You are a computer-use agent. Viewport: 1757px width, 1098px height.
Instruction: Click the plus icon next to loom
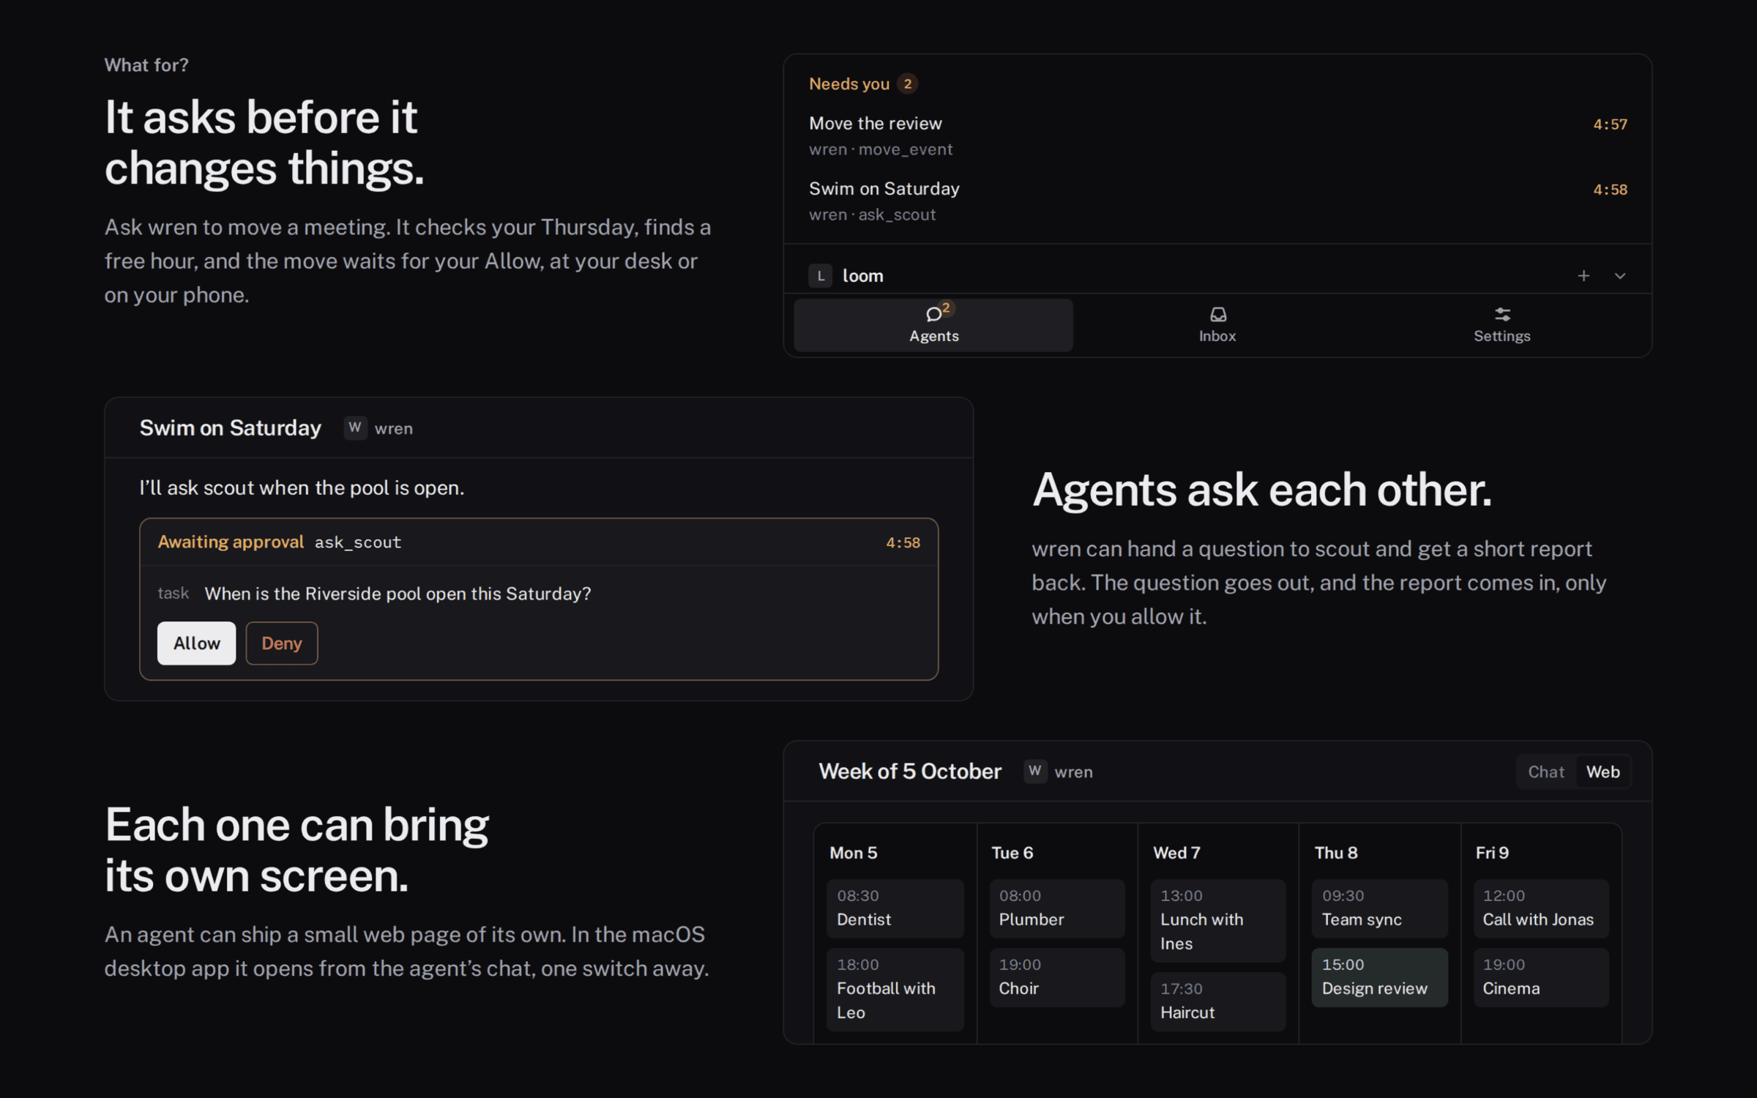pyautogui.click(x=1583, y=276)
